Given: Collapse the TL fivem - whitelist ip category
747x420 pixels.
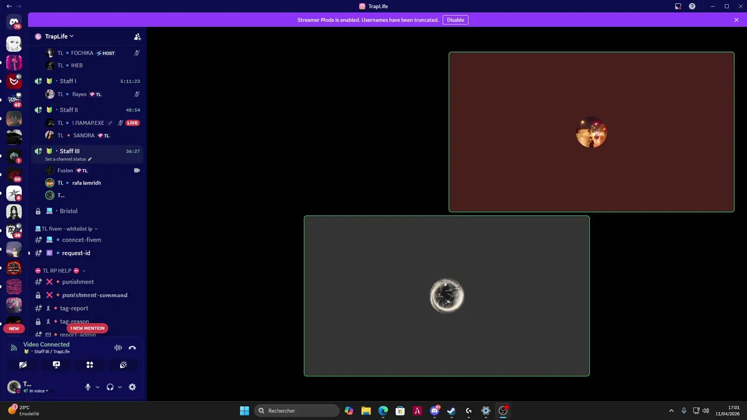Looking at the screenshot, I should (67, 229).
